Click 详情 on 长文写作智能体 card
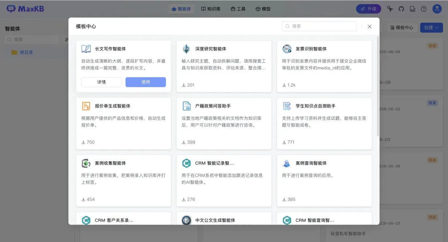The width and height of the screenshot is (448, 242). click(x=102, y=82)
